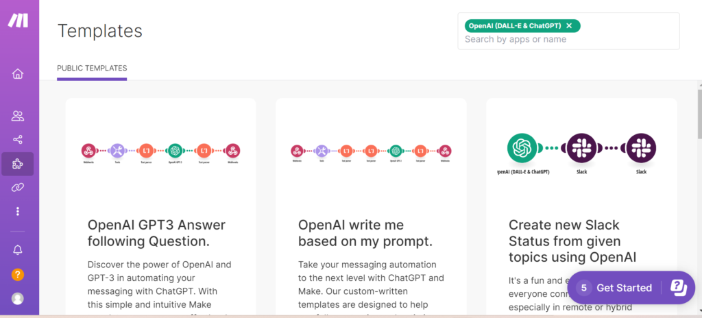Click the large OpenAI module in the Slack Status card
Screen dimensions: 702x318
coord(522,148)
